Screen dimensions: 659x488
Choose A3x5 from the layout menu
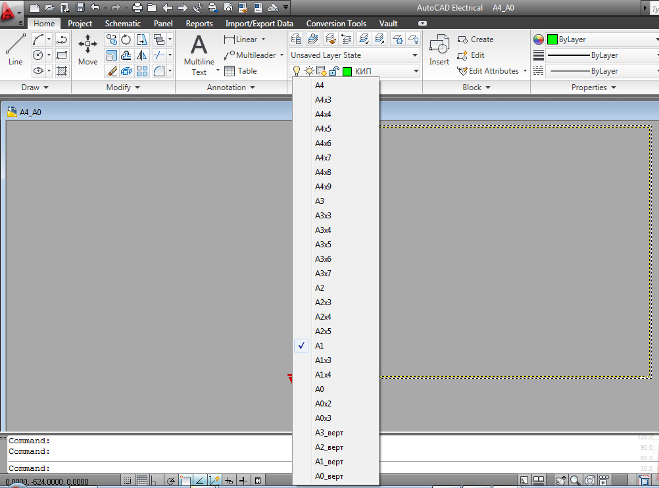pos(336,245)
